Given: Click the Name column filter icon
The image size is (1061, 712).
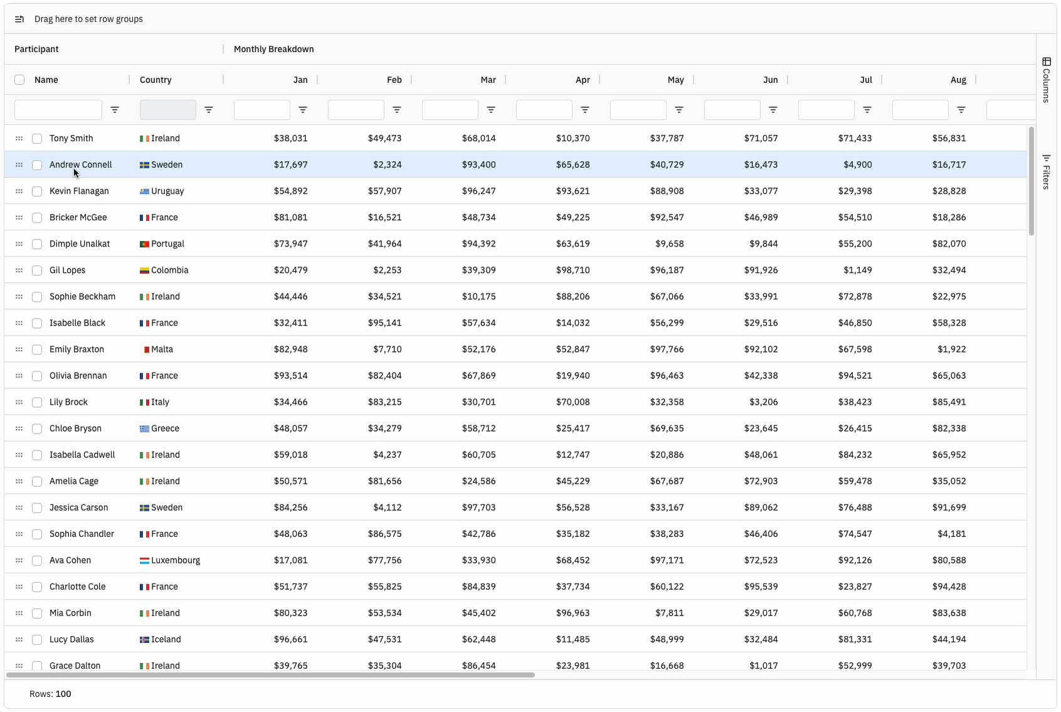Looking at the screenshot, I should pos(115,110).
